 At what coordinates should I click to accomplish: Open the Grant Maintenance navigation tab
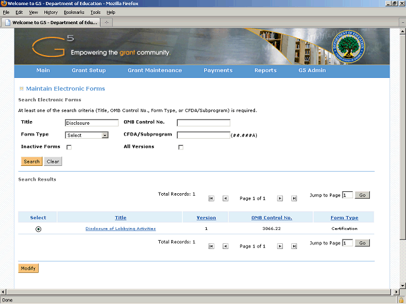click(155, 70)
